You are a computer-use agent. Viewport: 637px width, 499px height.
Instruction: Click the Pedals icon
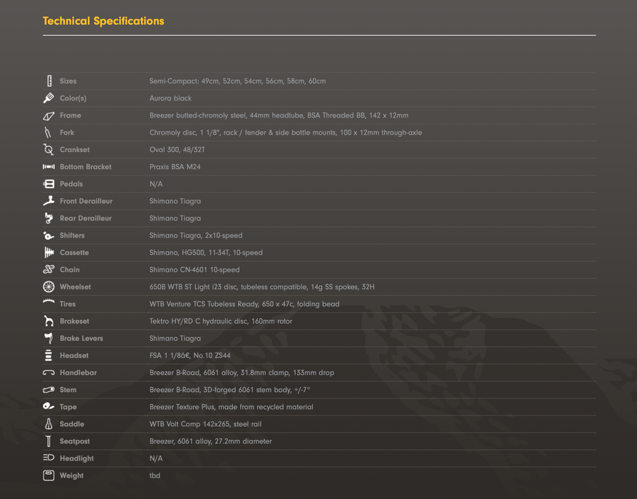(x=48, y=184)
